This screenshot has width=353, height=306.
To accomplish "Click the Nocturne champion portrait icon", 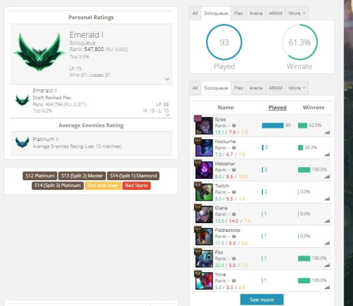I will (x=204, y=148).
